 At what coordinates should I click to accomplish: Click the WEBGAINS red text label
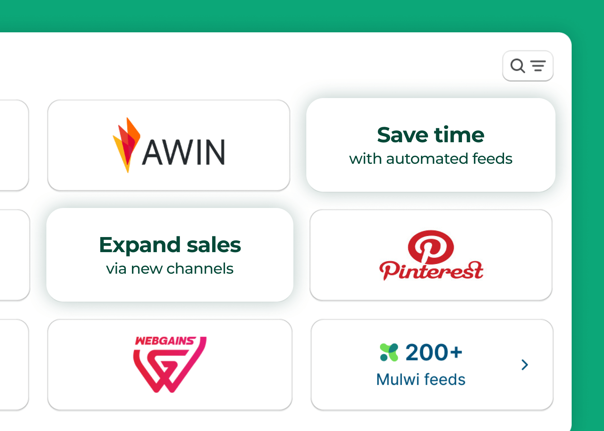coord(165,341)
